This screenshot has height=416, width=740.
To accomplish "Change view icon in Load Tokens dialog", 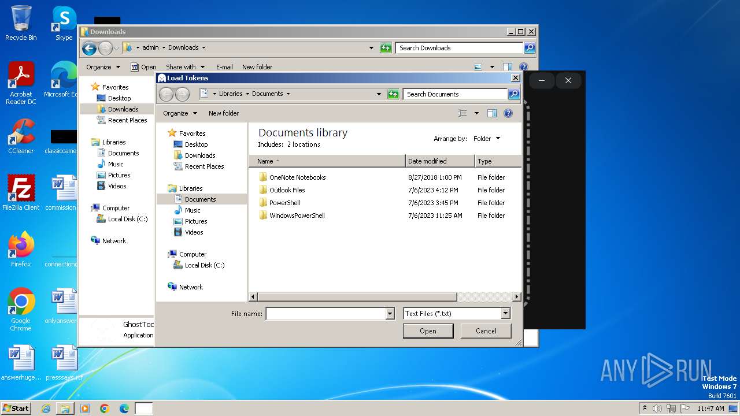I will pos(462,113).
